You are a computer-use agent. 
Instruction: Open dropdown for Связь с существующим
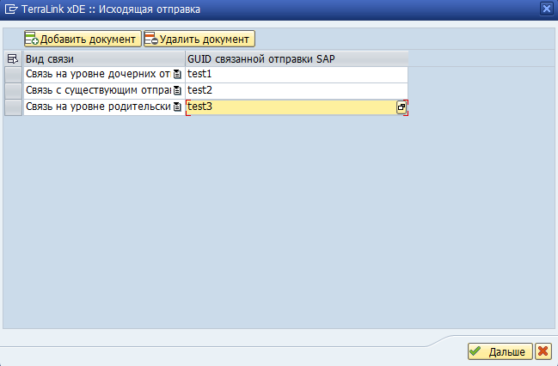tap(177, 90)
